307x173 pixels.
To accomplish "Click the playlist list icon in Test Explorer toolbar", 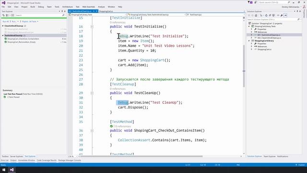I will 13,15.
